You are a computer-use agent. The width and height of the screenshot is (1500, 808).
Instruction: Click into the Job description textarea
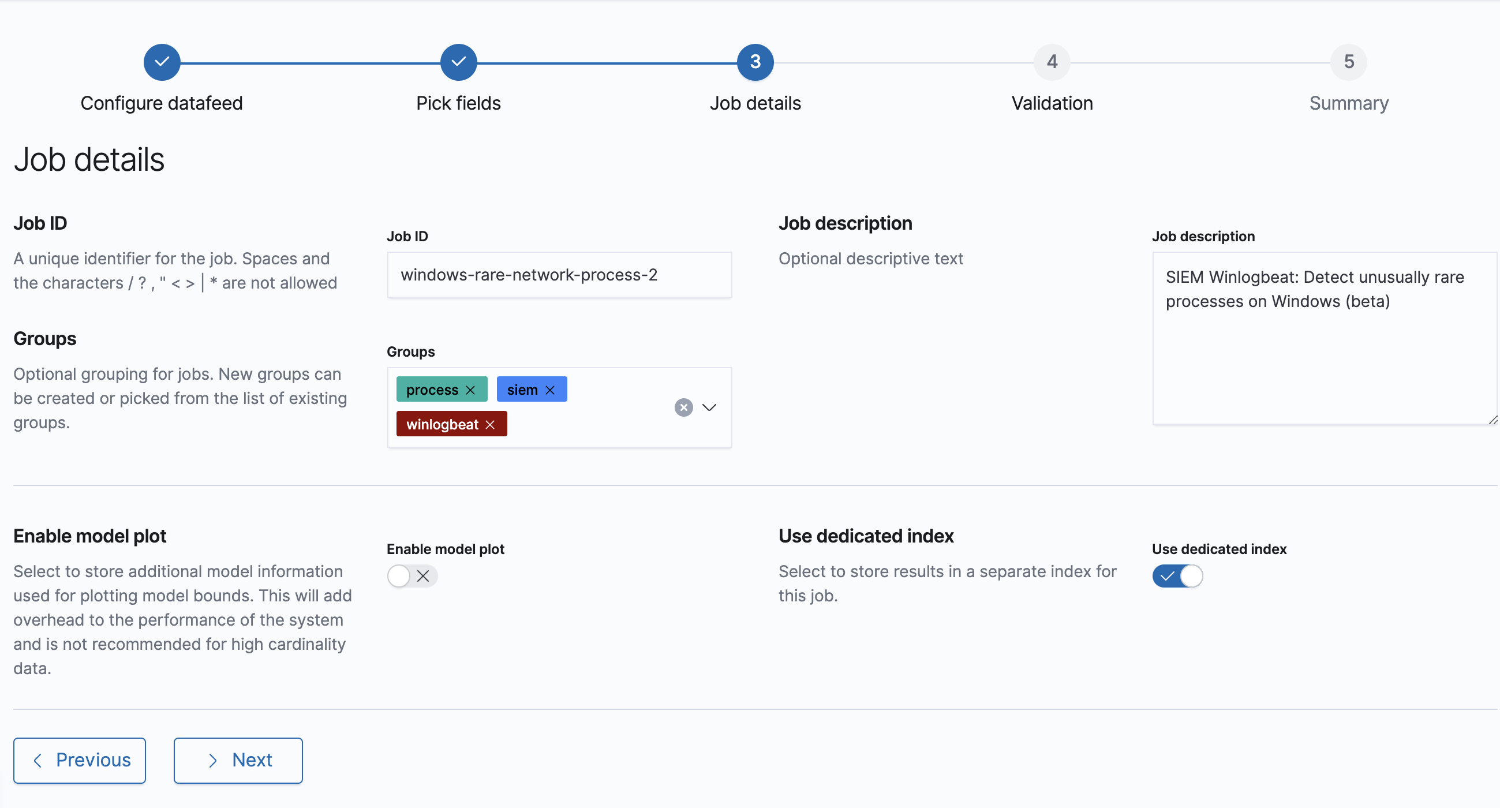pos(1323,361)
